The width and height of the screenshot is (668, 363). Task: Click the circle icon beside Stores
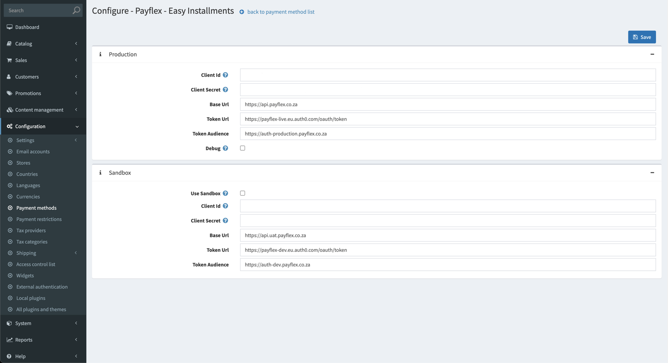tap(10, 163)
